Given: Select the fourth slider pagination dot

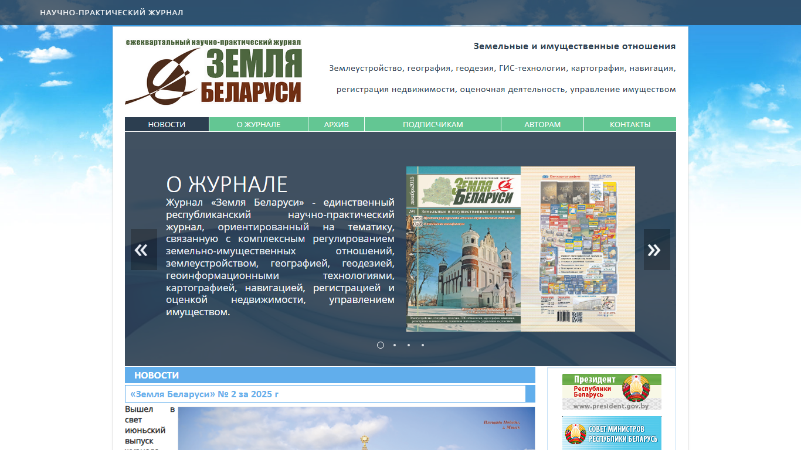Looking at the screenshot, I should [423, 345].
